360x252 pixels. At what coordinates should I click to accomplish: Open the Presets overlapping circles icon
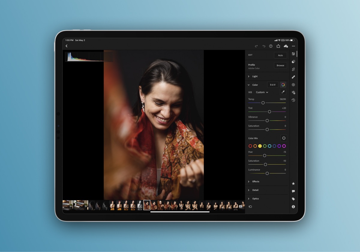point(293,62)
